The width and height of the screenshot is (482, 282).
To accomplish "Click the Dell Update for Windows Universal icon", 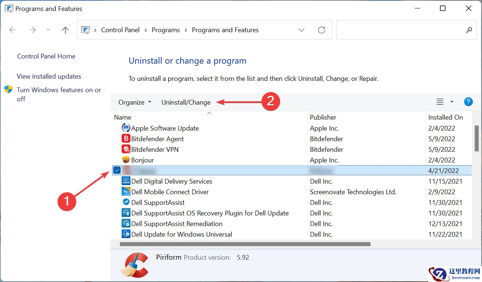I will 126,234.
